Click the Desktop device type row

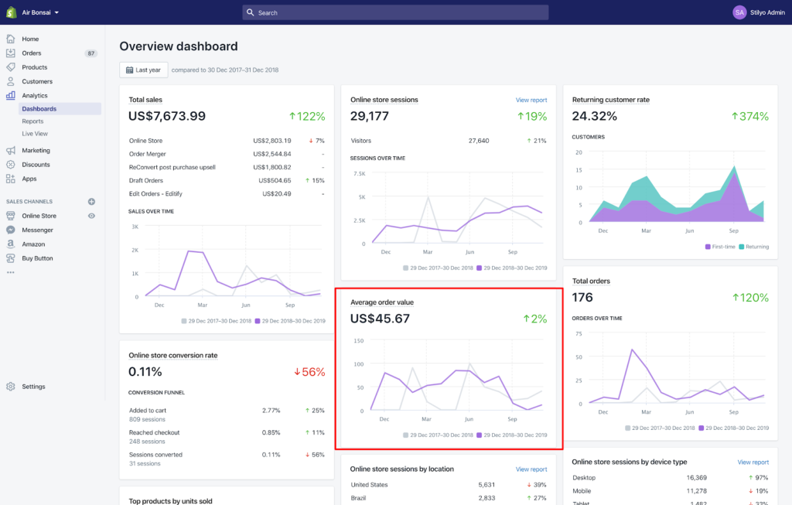tap(671, 478)
